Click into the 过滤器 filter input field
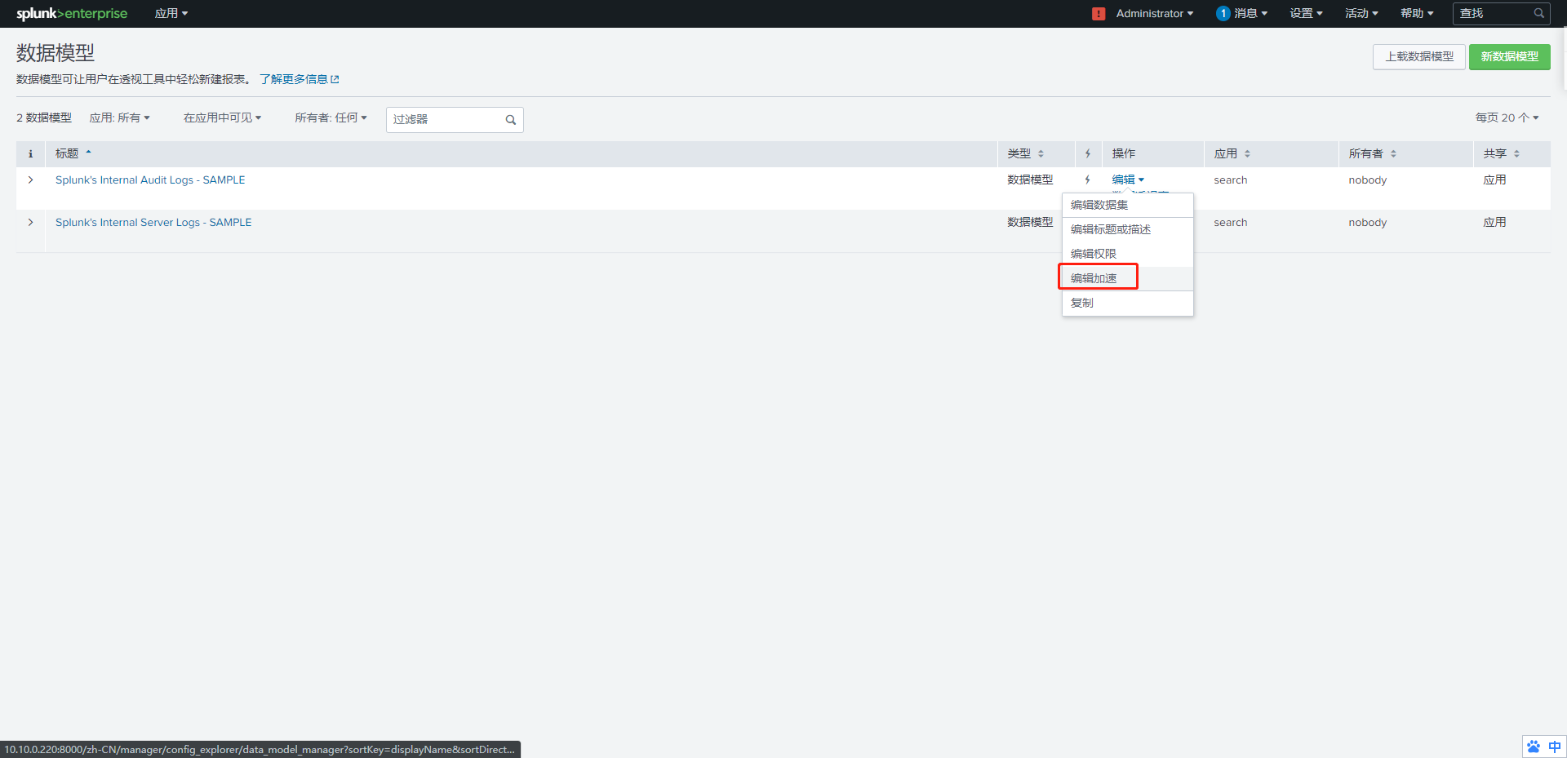 pos(445,120)
